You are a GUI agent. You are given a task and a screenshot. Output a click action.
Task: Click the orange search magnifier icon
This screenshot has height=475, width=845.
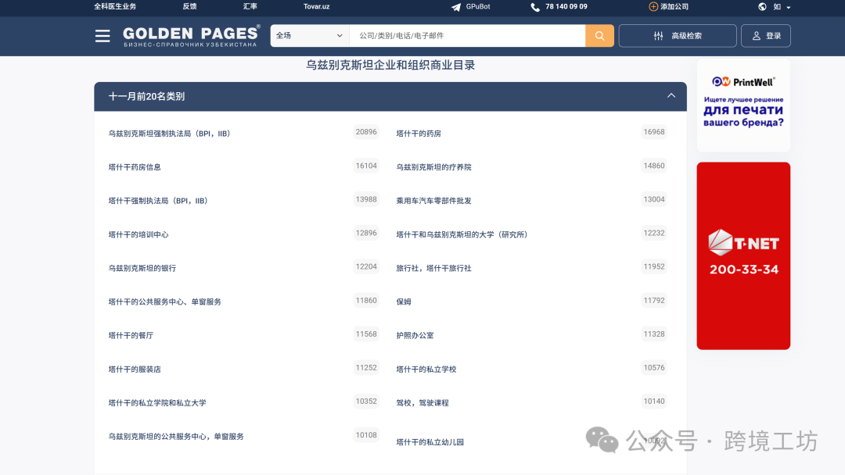tap(599, 35)
